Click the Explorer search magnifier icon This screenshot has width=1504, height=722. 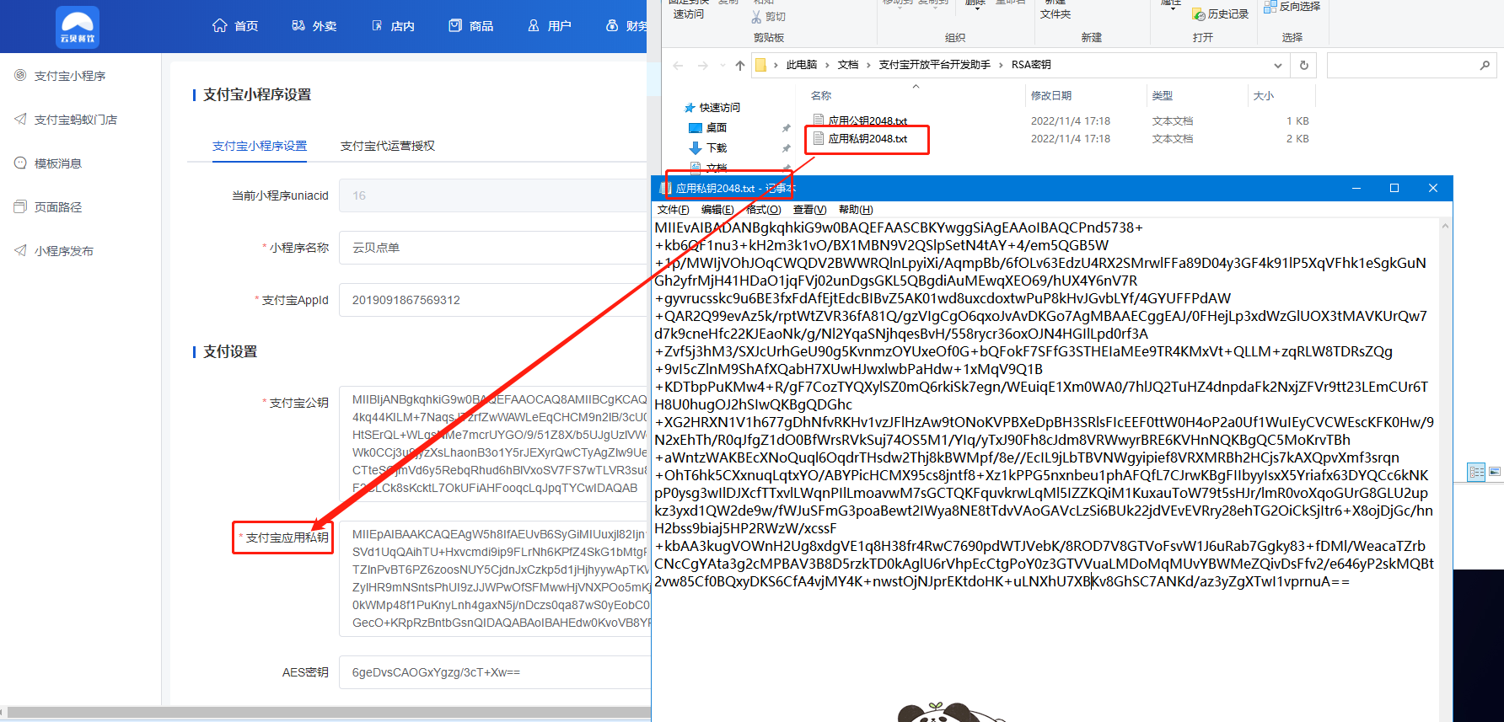pos(1485,65)
